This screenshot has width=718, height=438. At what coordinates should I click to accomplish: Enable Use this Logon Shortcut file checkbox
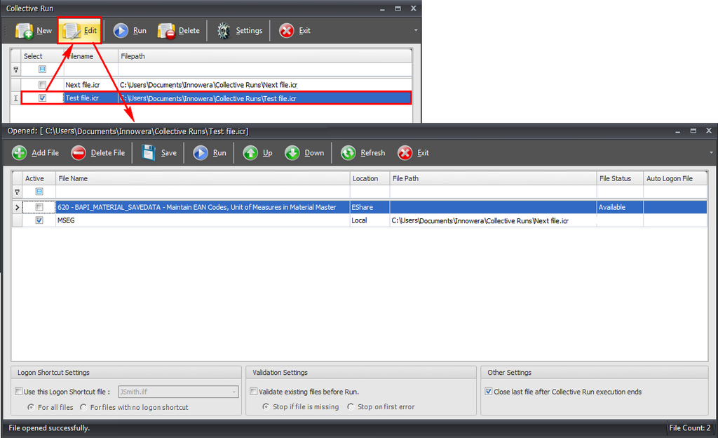(x=19, y=391)
